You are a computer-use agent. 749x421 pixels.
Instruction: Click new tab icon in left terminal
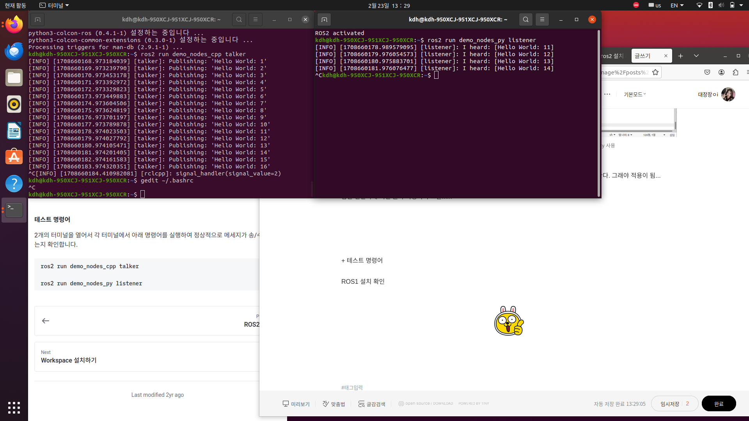pyautogui.click(x=37, y=19)
